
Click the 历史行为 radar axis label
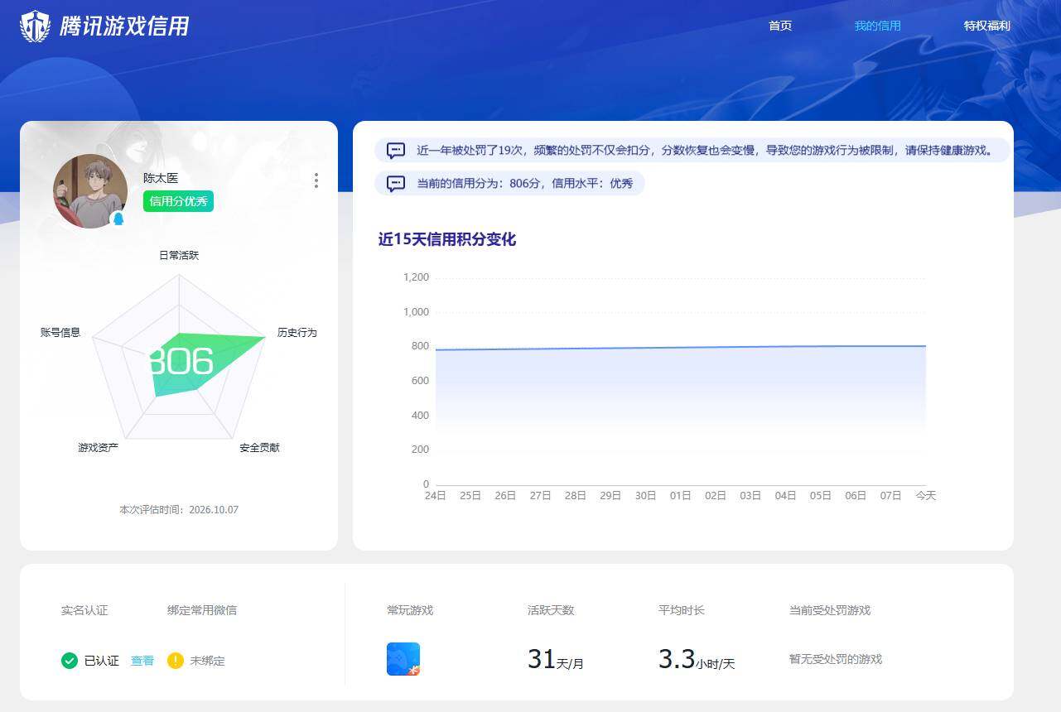297,332
